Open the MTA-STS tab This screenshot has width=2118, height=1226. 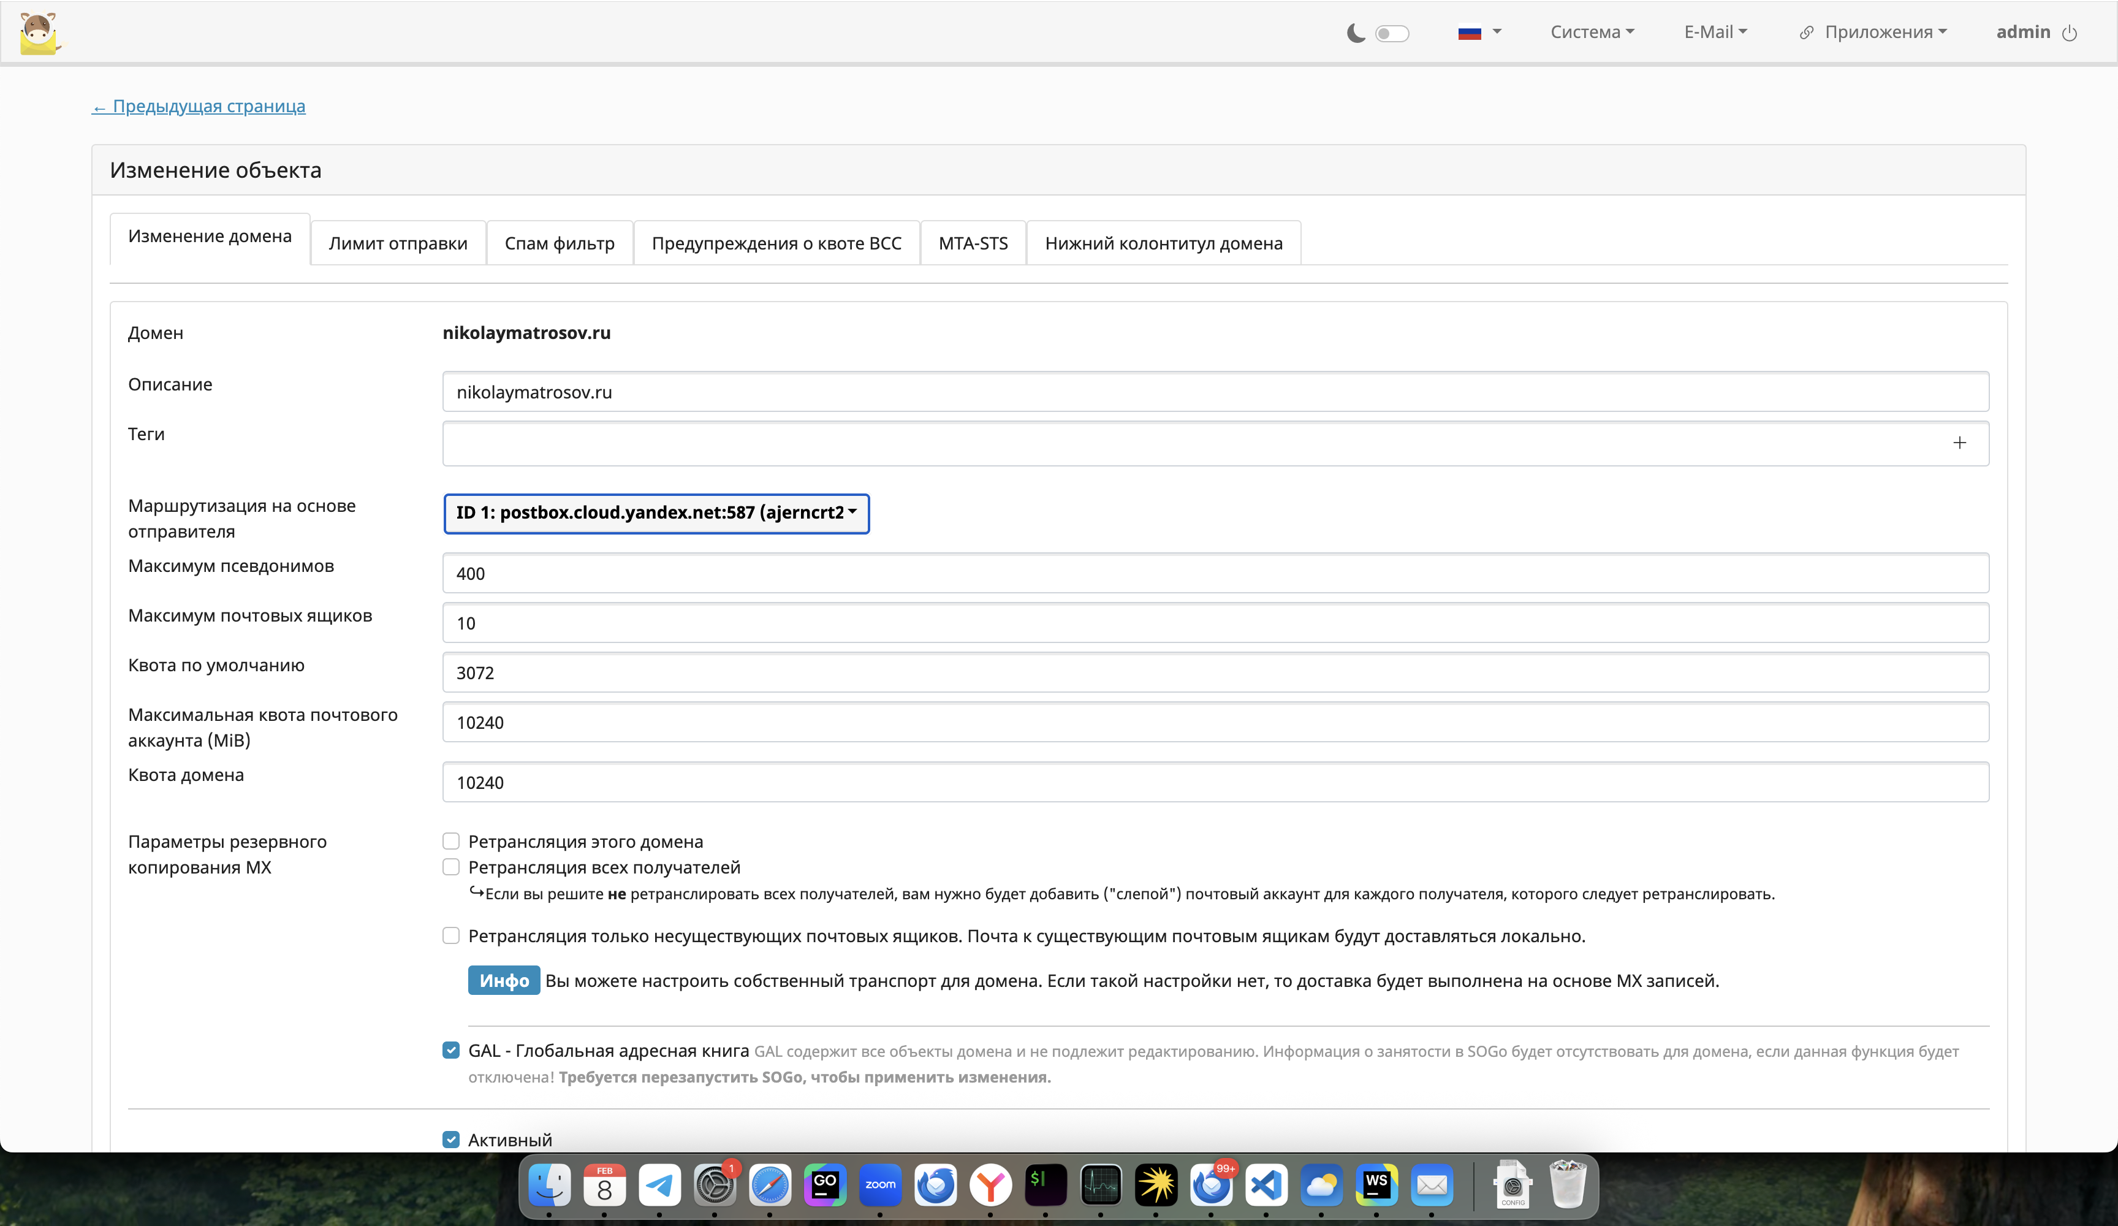(x=973, y=243)
